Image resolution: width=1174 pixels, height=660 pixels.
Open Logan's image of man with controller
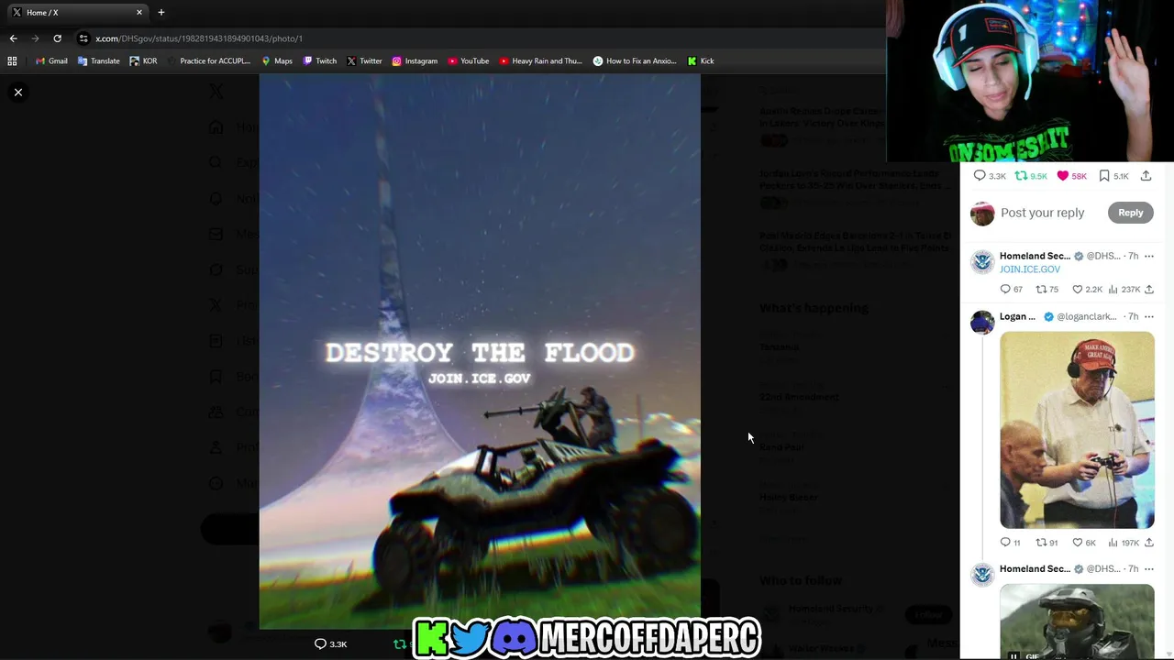pyautogui.click(x=1077, y=430)
